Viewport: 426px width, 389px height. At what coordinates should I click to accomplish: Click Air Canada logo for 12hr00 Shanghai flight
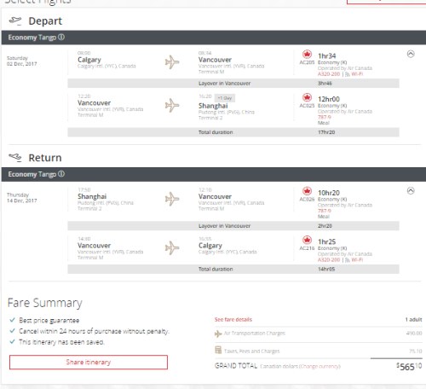pyautogui.click(x=307, y=97)
